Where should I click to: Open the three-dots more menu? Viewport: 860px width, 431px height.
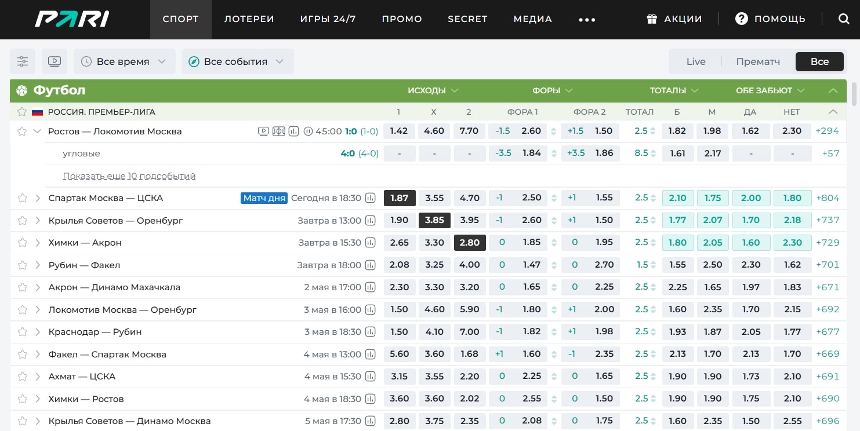(587, 20)
